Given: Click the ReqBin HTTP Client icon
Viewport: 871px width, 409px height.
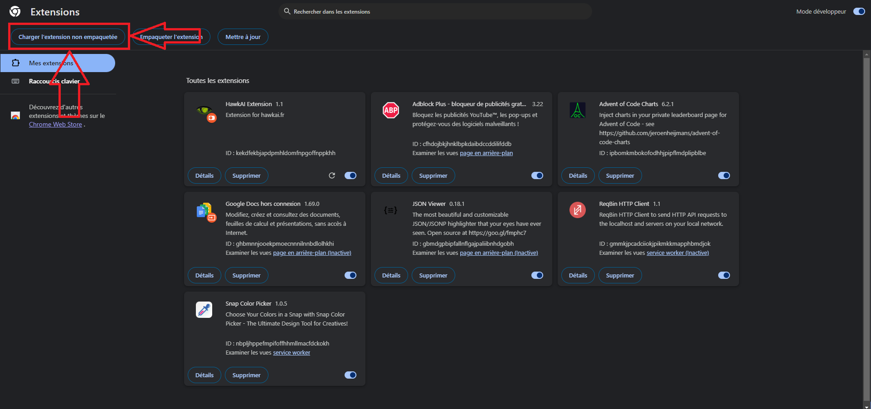Looking at the screenshot, I should click(x=578, y=210).
